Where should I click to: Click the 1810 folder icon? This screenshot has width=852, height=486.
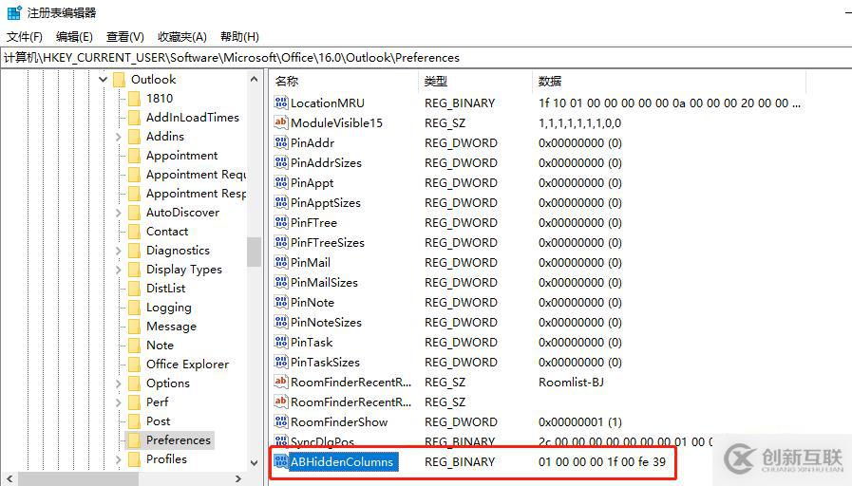(x=134, y=99)
